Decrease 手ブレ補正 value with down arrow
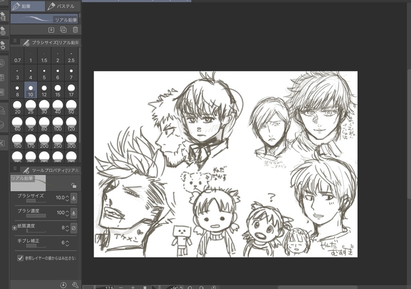The width and height of the screenshot is (411, 289). point(67,245)
